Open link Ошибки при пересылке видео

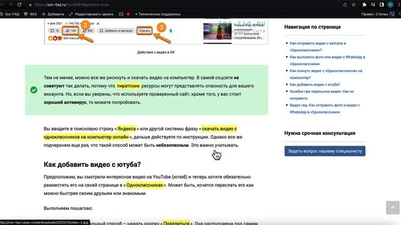coord(321,95)
